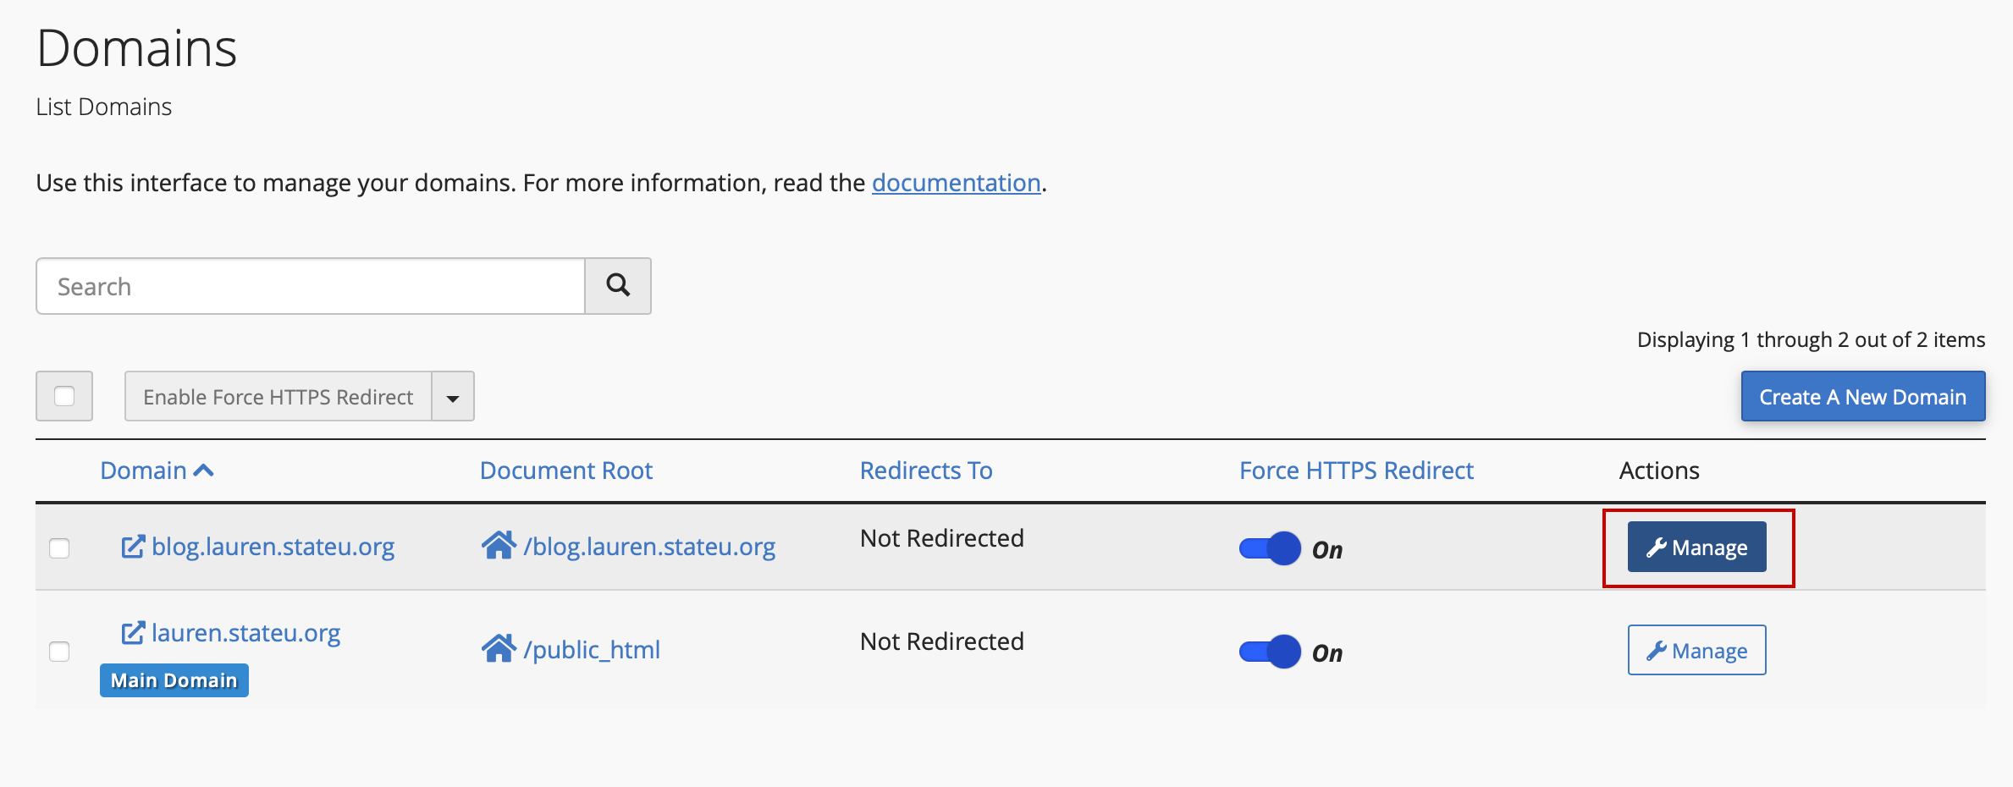The width and height of the screenshot is (2013, 787).
Task: Click Create A New Domain button
Action: coord(1863,396)
